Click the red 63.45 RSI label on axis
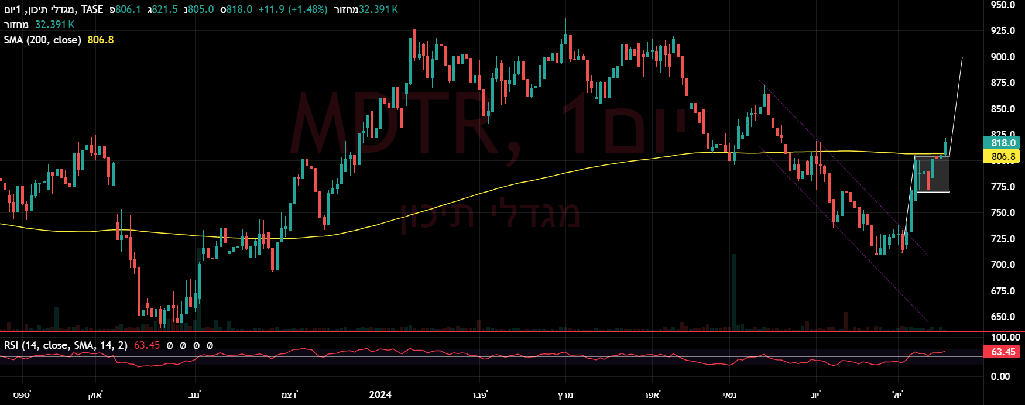The image size is (1025, 405). point(1003,352)
